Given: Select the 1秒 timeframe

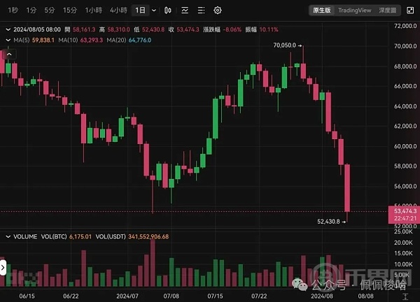Looking at the screenshot, I should (13, 10).
